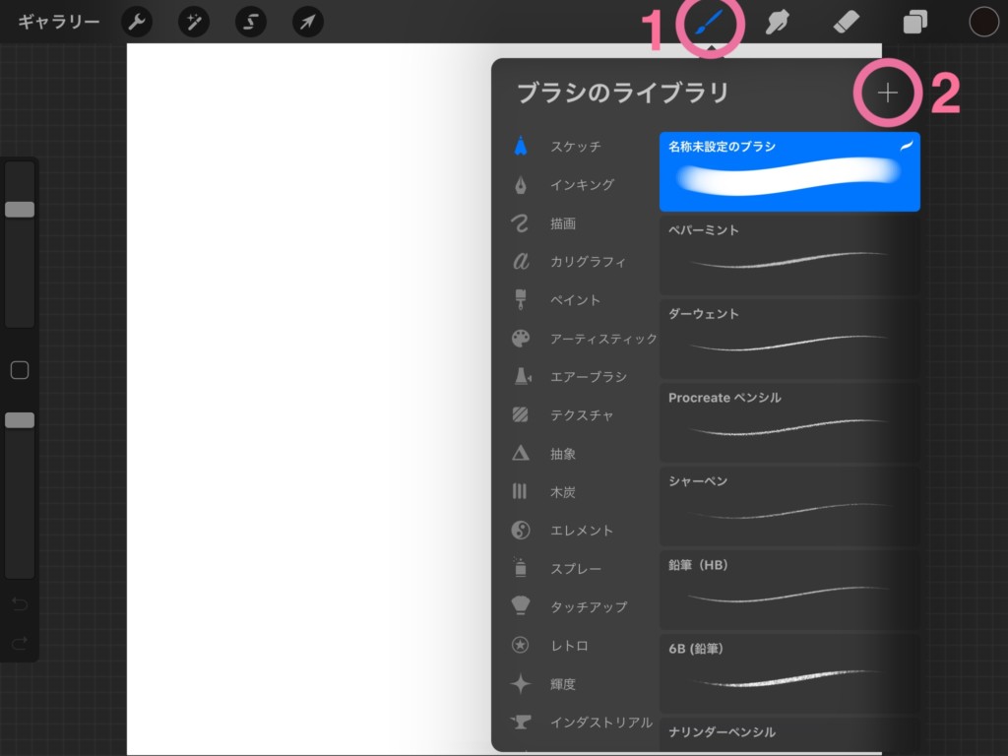Add a new brush with plus button

888,94
